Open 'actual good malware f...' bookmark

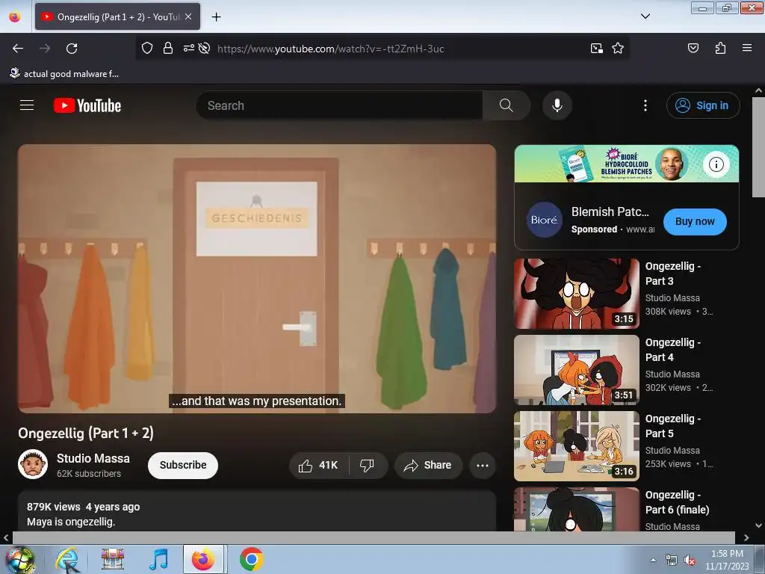pyautogui.click(x=64, y=74)
